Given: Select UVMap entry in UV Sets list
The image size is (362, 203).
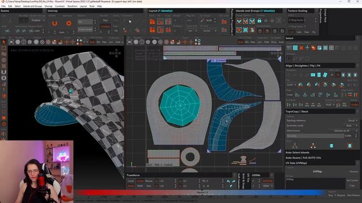Looking at the screenshot, I should coord(290,179).
